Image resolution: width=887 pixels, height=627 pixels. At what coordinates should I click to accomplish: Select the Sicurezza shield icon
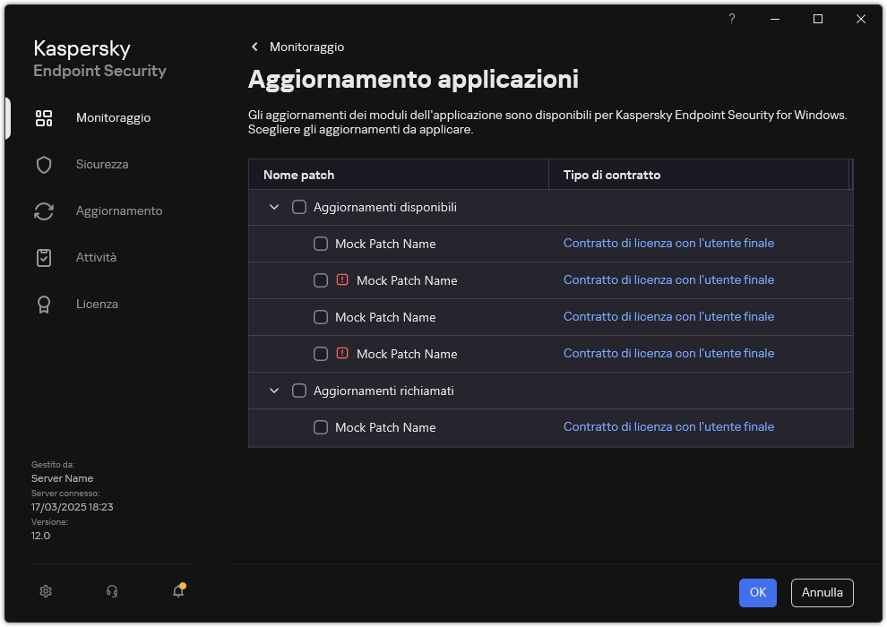pos(44,164)
